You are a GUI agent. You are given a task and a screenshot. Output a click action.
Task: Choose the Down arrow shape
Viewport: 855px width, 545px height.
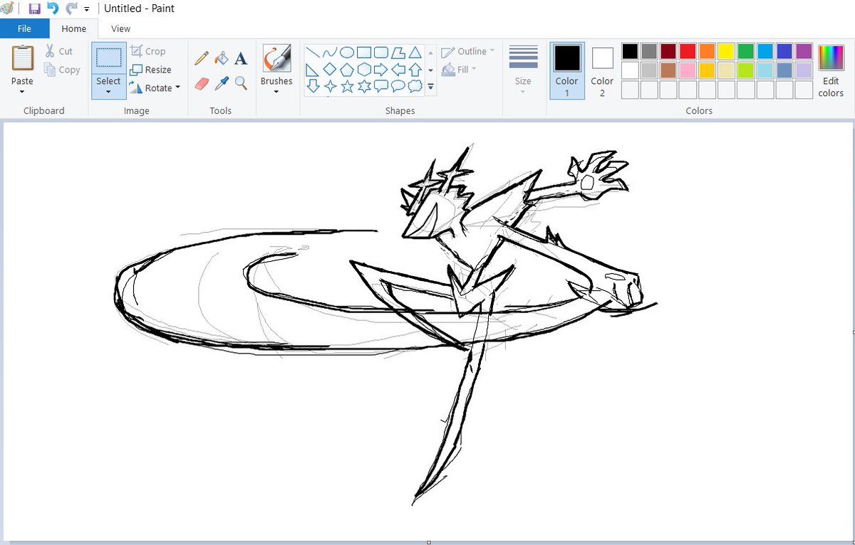tap(312, 86)
